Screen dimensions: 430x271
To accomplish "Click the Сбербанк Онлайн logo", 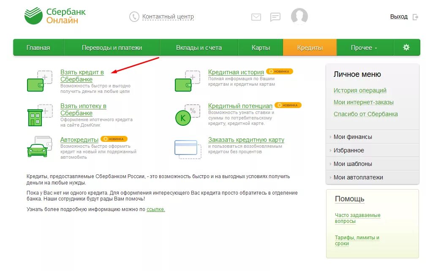I will click(55, 16).
